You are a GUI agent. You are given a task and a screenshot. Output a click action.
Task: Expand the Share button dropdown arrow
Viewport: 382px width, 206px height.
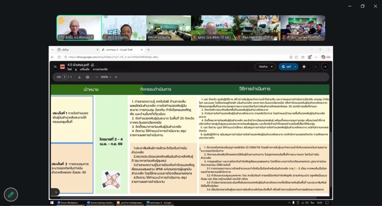coord(295,67)
